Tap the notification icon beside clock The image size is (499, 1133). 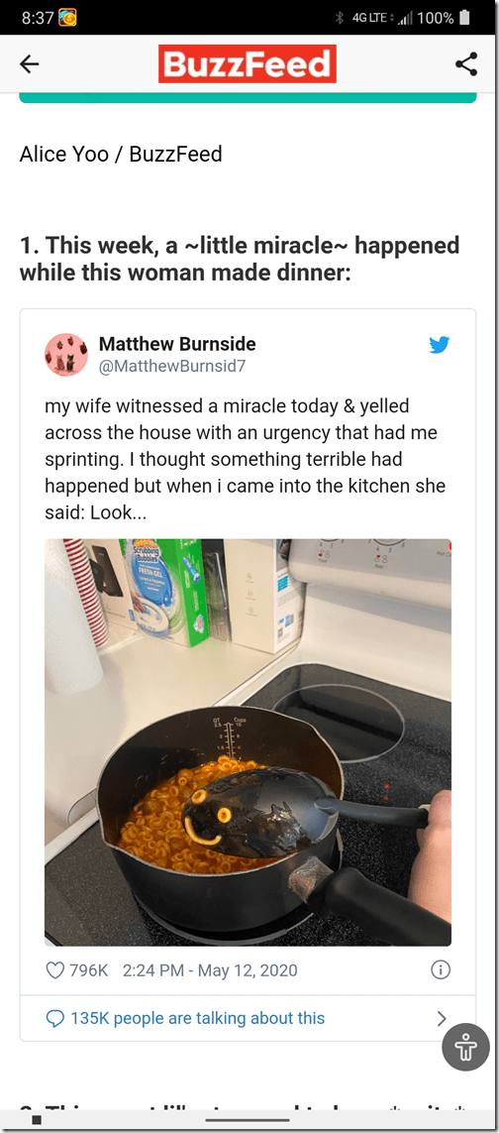click(68, 17)
